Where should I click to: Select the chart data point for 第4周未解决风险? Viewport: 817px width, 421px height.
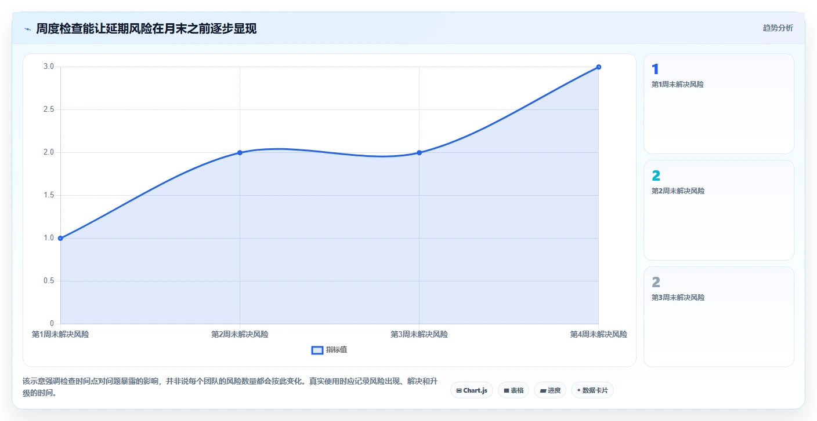598,67
